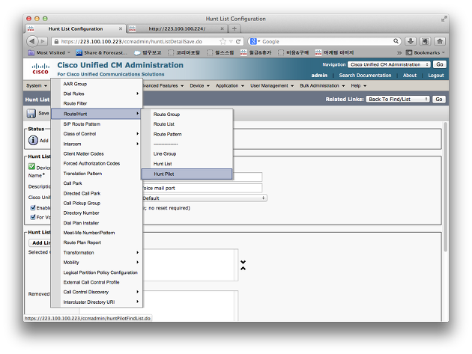Click the page vertical scrollbar
The image size is (472, 354).
pyautogui.click(x=446, y=186)
